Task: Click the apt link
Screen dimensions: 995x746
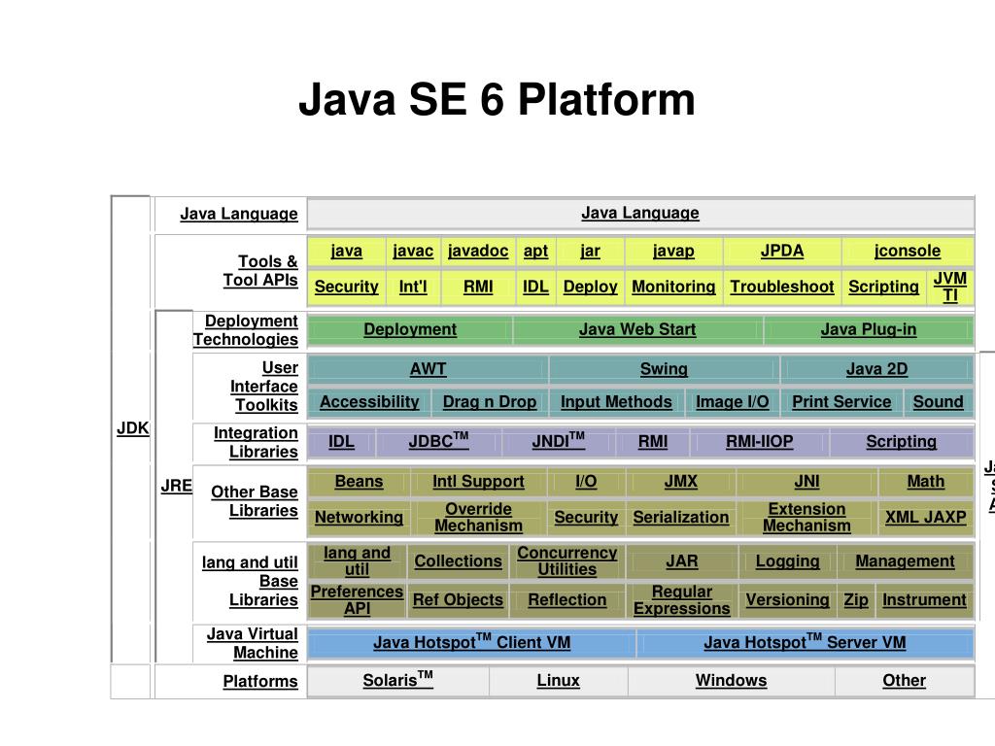Action: point(535,252)
